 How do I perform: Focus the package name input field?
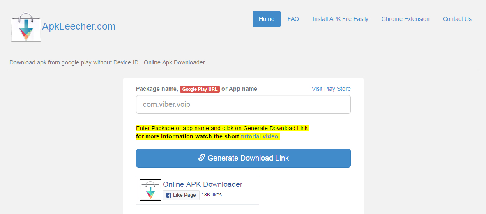[243, 104]
